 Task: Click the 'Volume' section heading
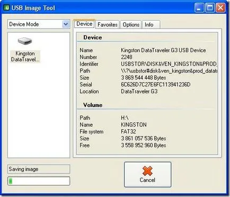(x=93, y=105)
